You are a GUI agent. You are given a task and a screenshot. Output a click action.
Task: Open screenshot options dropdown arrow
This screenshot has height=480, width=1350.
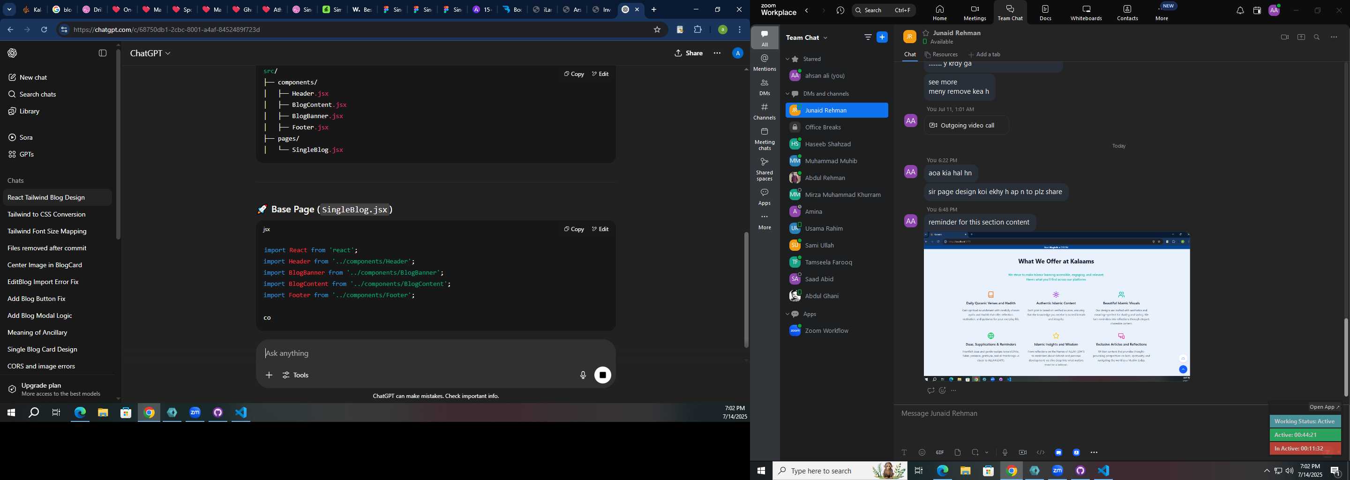pyautogui.click(x=987, y=452)
